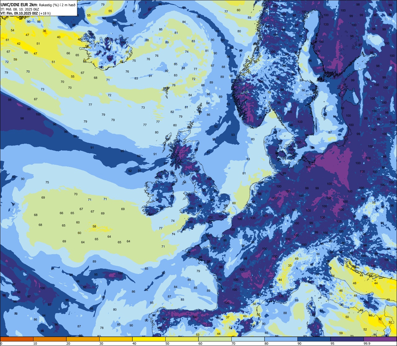
Task: Click the dark orange 0–10 legend swatch
Action: coord(17,339)
